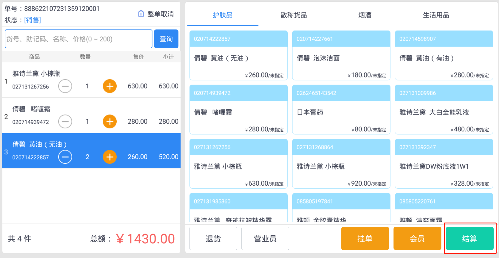Put the order on hold with 挂单

pos(365,238)
